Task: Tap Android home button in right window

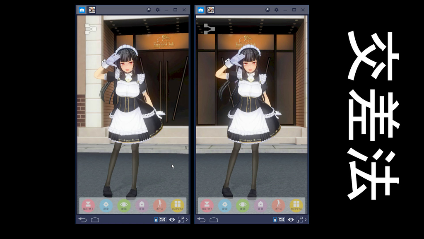Action: [x=214, y=220]
